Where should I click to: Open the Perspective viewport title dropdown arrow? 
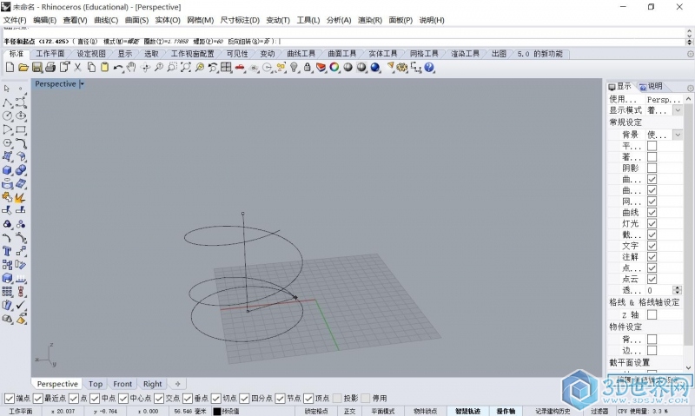pos(82,83)
